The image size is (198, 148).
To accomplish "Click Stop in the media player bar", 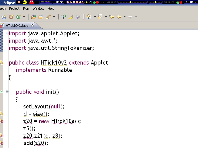I will point(77,2).
